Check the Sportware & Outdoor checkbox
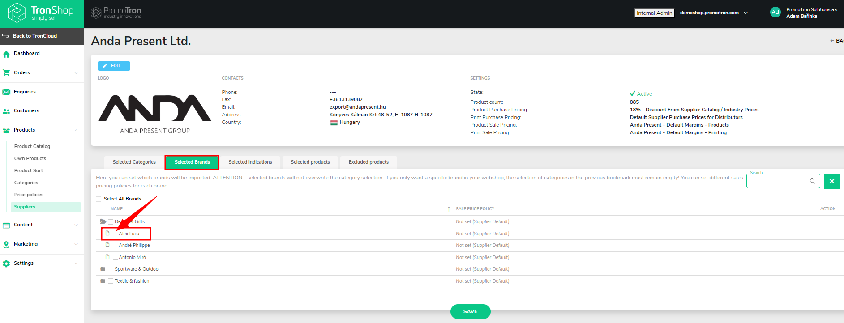The width and height of the screenshot is (844, 323). pyautogui.click(x=111, y=269)
